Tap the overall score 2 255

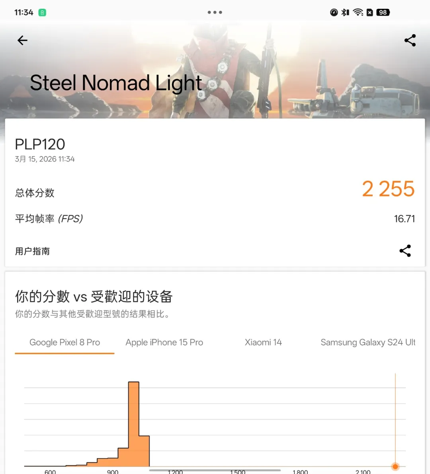(388, 189)
